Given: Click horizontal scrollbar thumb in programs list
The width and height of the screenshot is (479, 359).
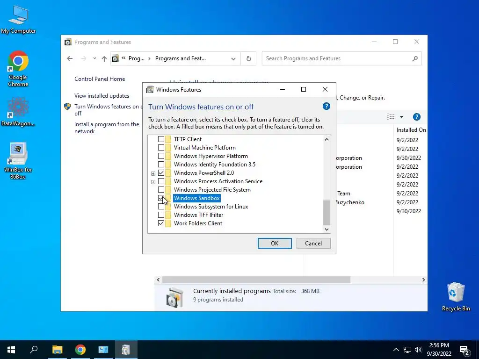Looking at the screenshot, I should click(x=256, y=280).
